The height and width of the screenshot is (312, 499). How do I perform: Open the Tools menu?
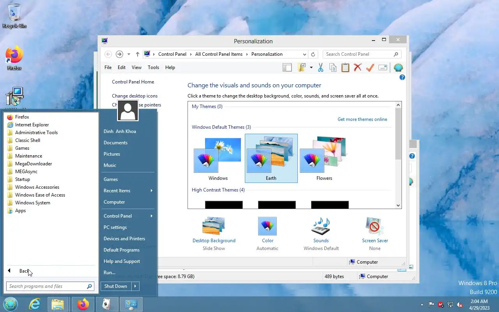(153, 67)
